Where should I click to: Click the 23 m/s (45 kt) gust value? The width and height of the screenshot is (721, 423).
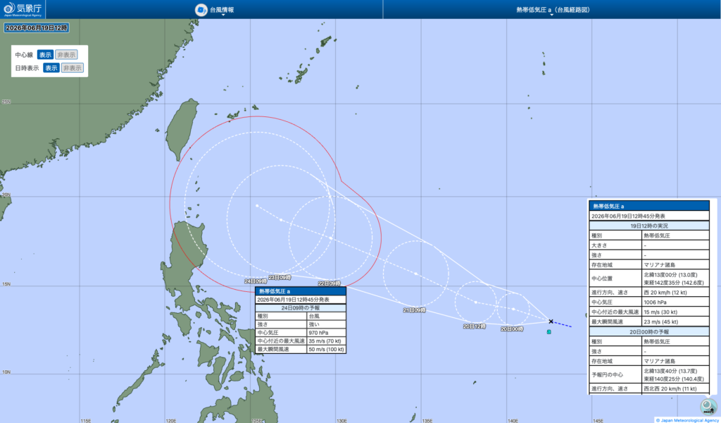pyautogui.click(x=675, y=322)
